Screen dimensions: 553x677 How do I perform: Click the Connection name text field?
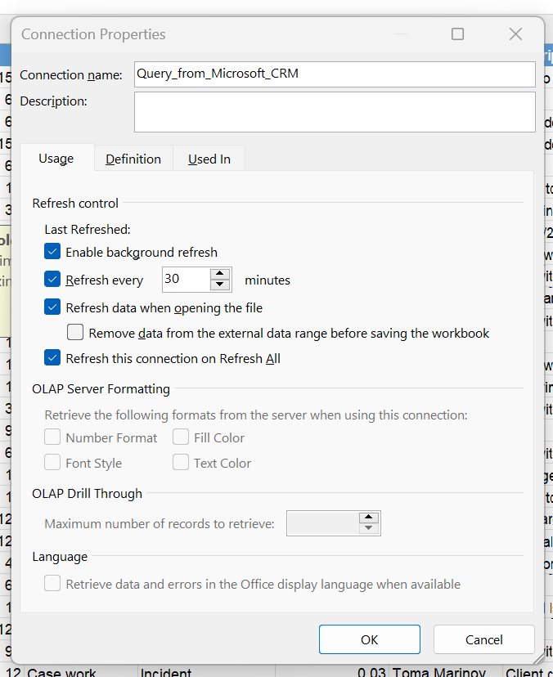coord(334,74)
